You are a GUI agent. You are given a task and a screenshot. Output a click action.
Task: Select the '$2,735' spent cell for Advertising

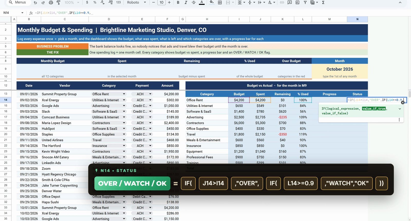click(x=260, y=117)
